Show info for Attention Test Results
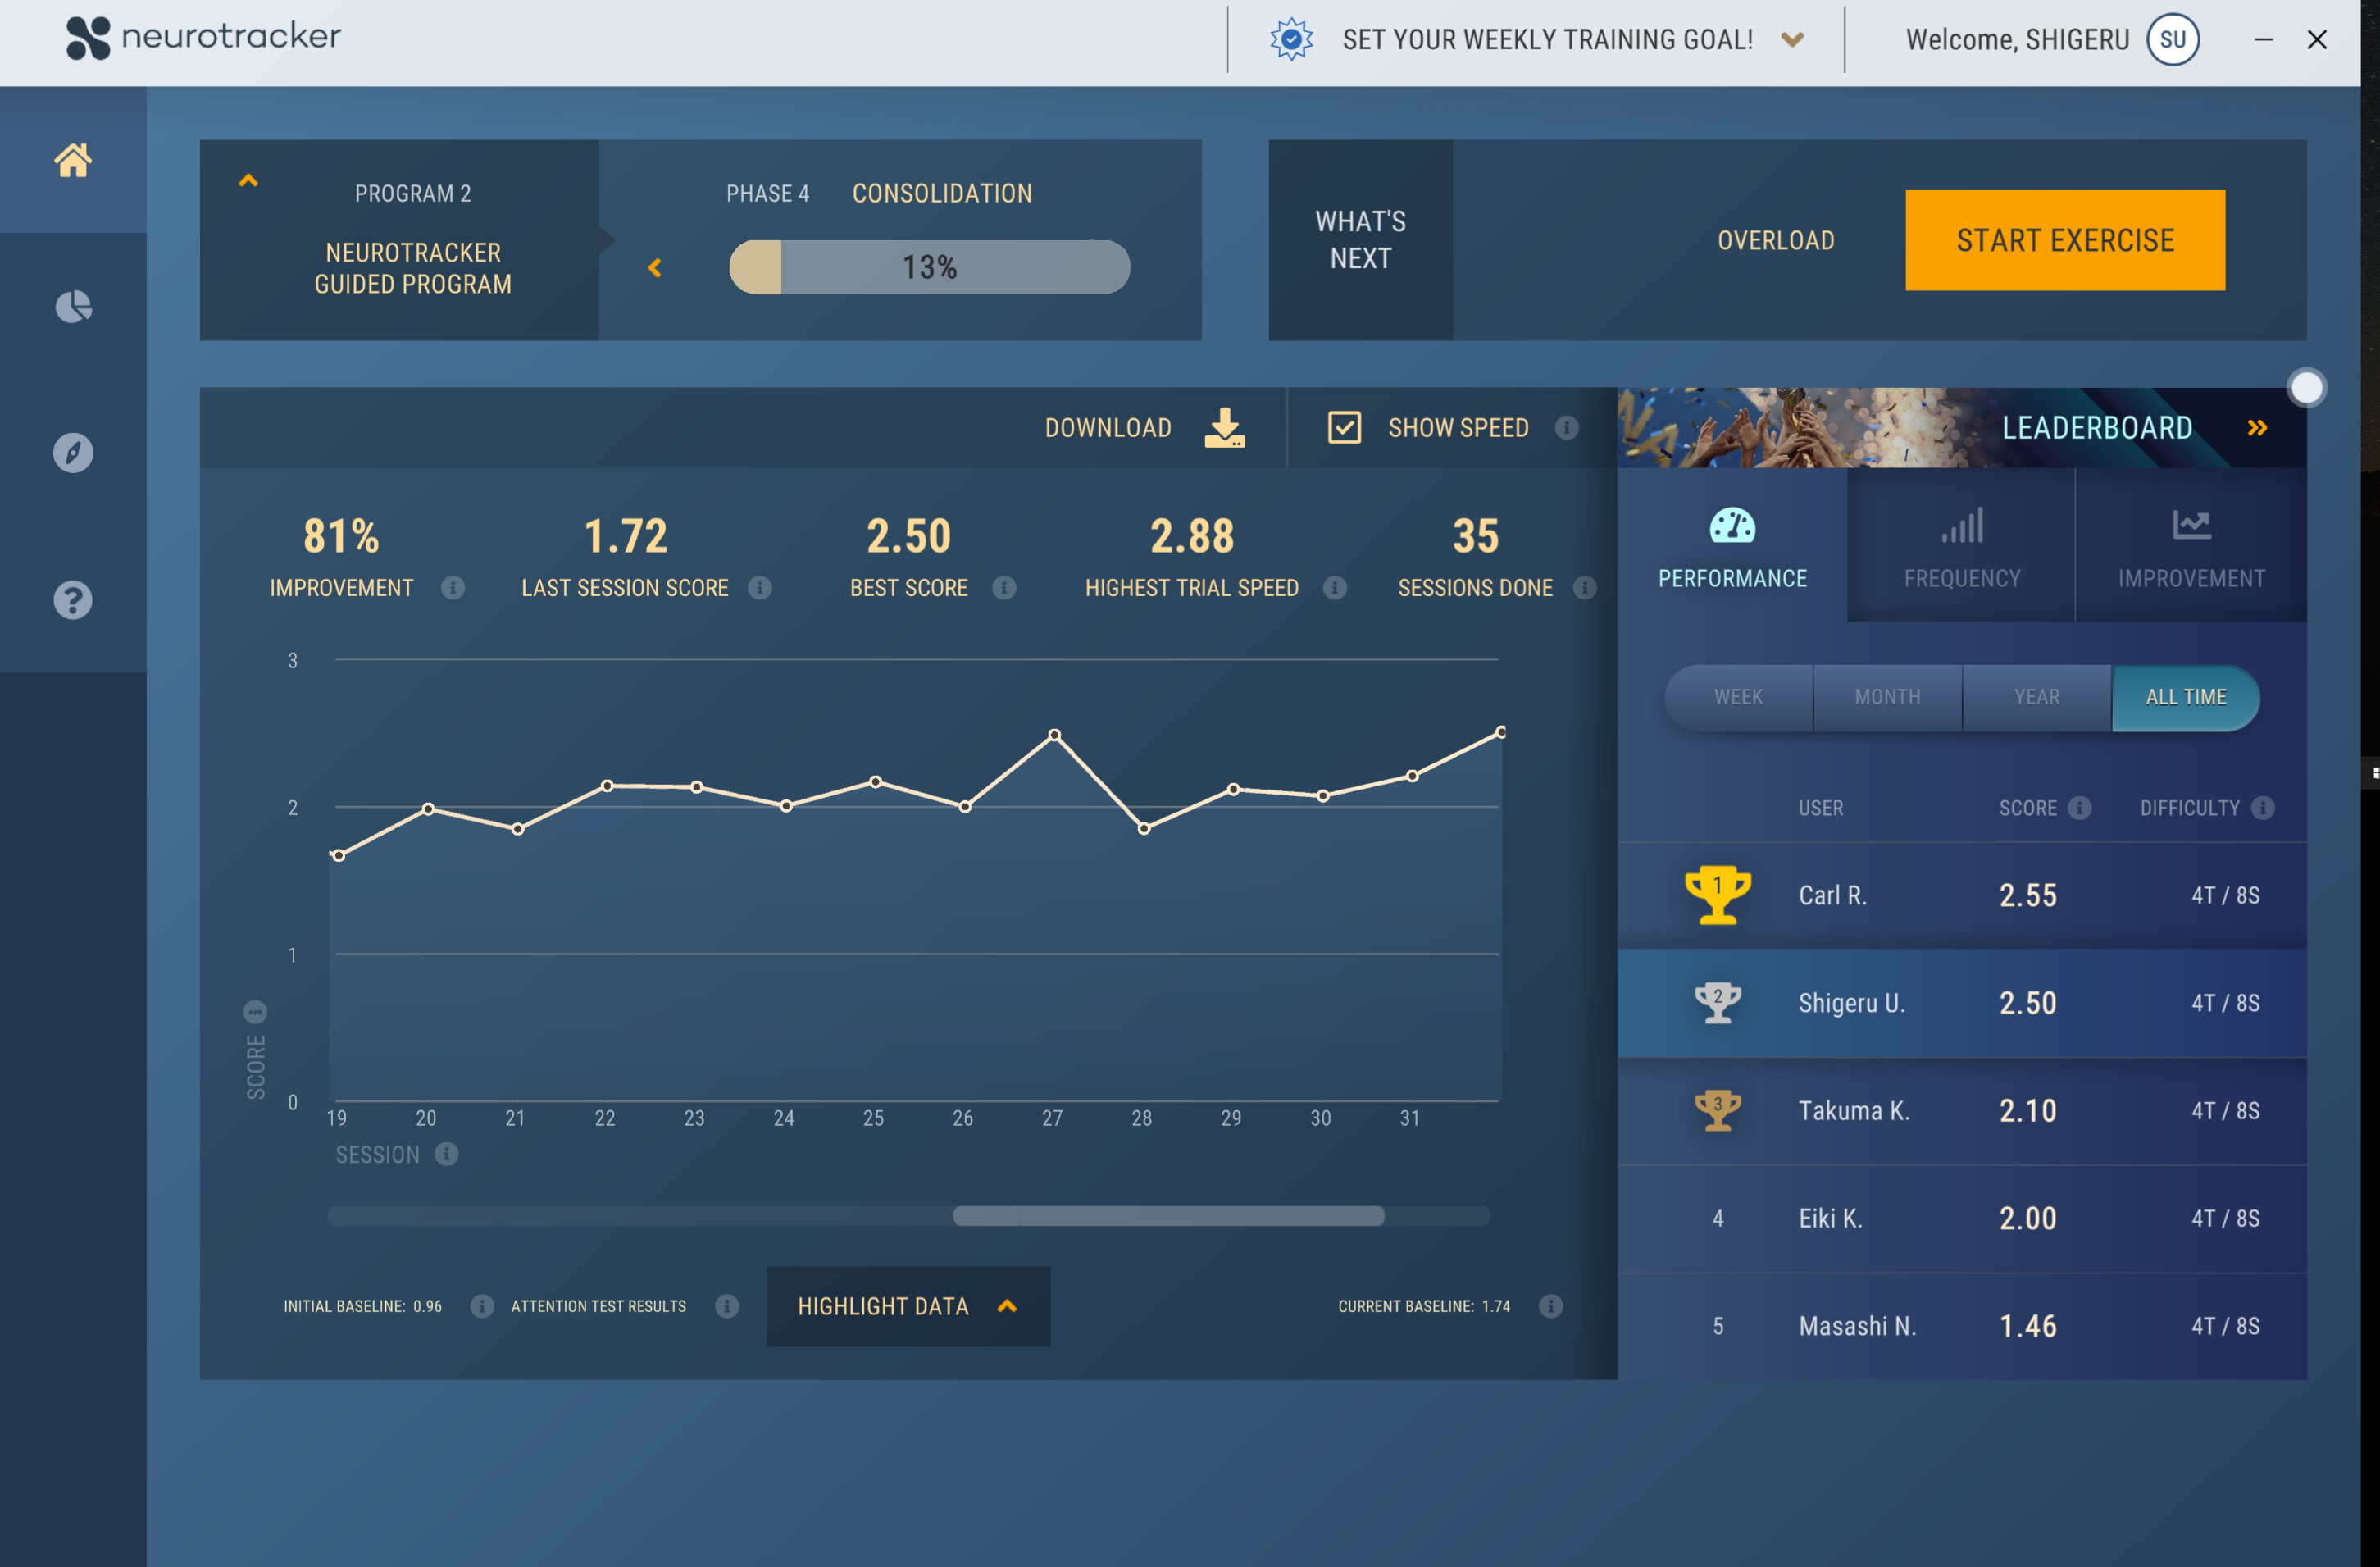This screenshot has height=1567, width=2380. [727, 1306]
